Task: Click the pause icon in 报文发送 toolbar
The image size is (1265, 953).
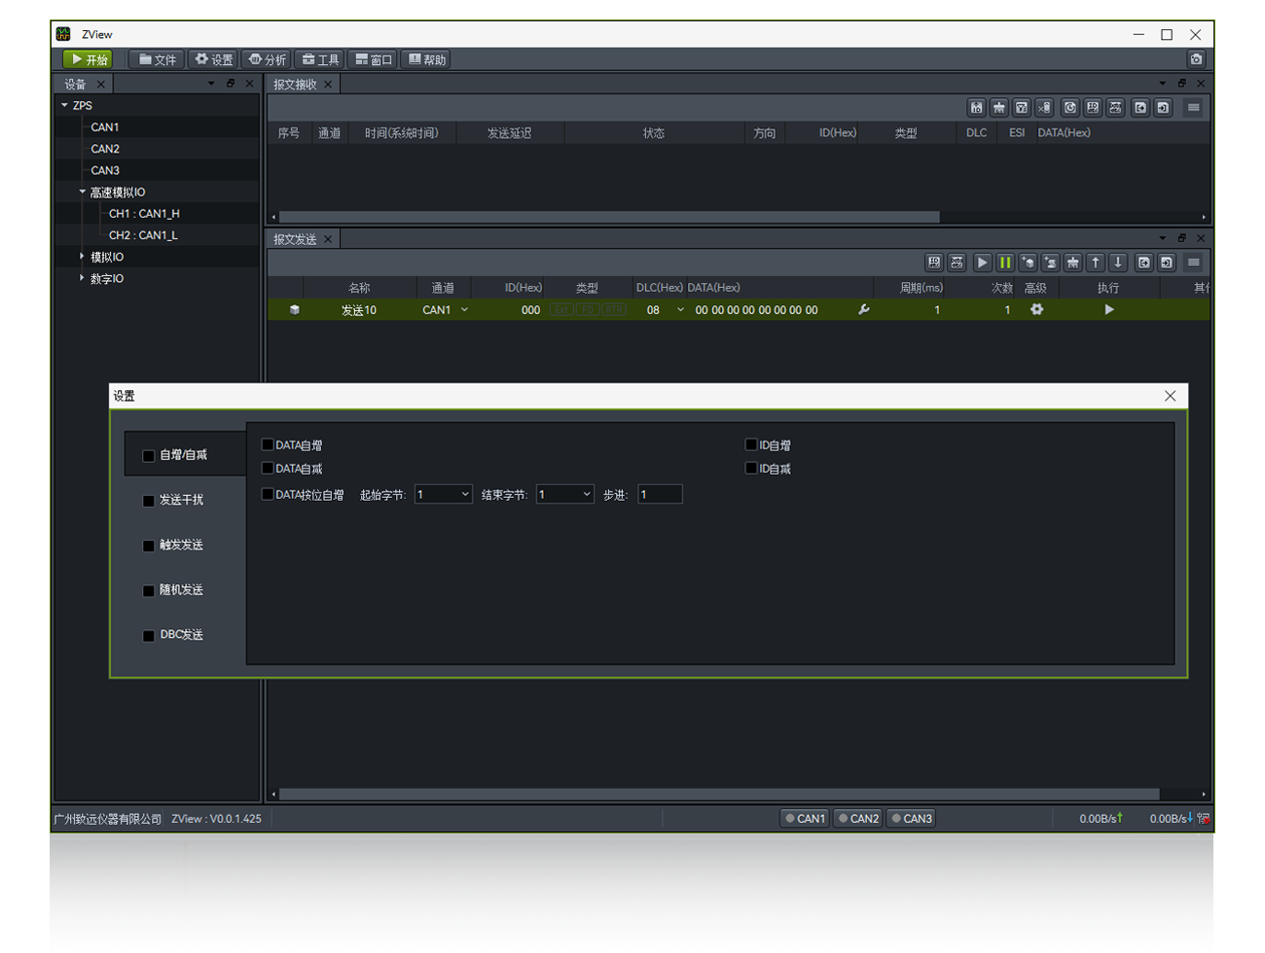Action: 1005,263
